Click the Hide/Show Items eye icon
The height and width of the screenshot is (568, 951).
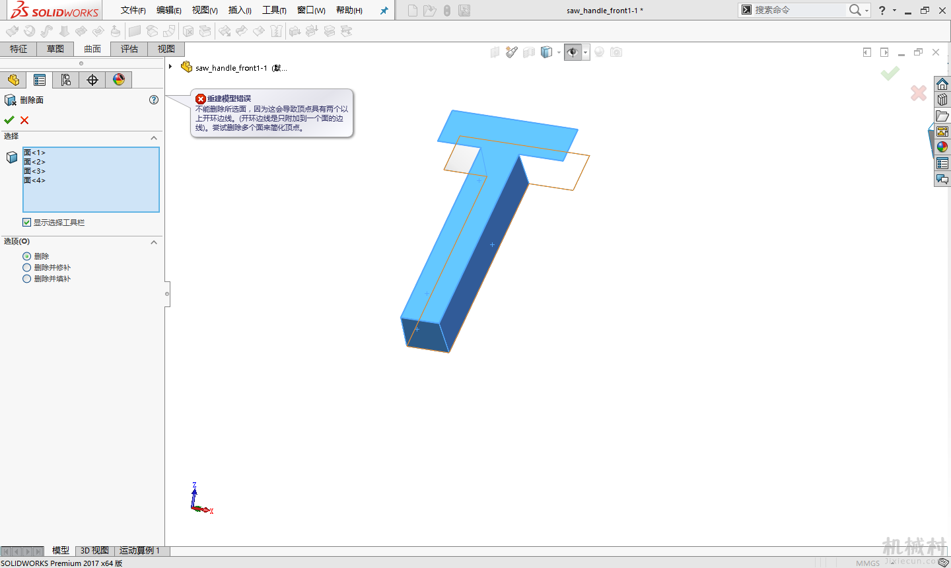point(573,52)
